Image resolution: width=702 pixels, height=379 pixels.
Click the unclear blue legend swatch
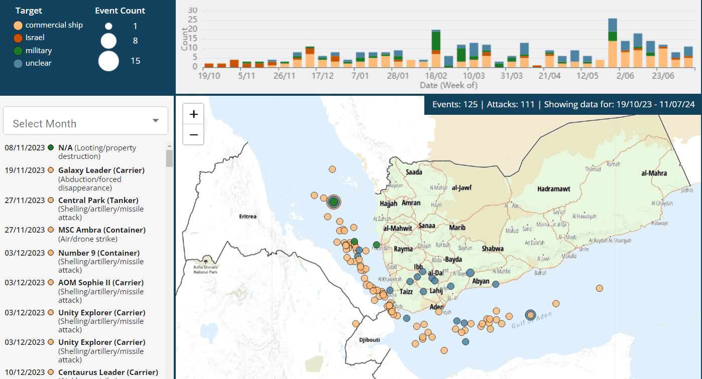18,64
